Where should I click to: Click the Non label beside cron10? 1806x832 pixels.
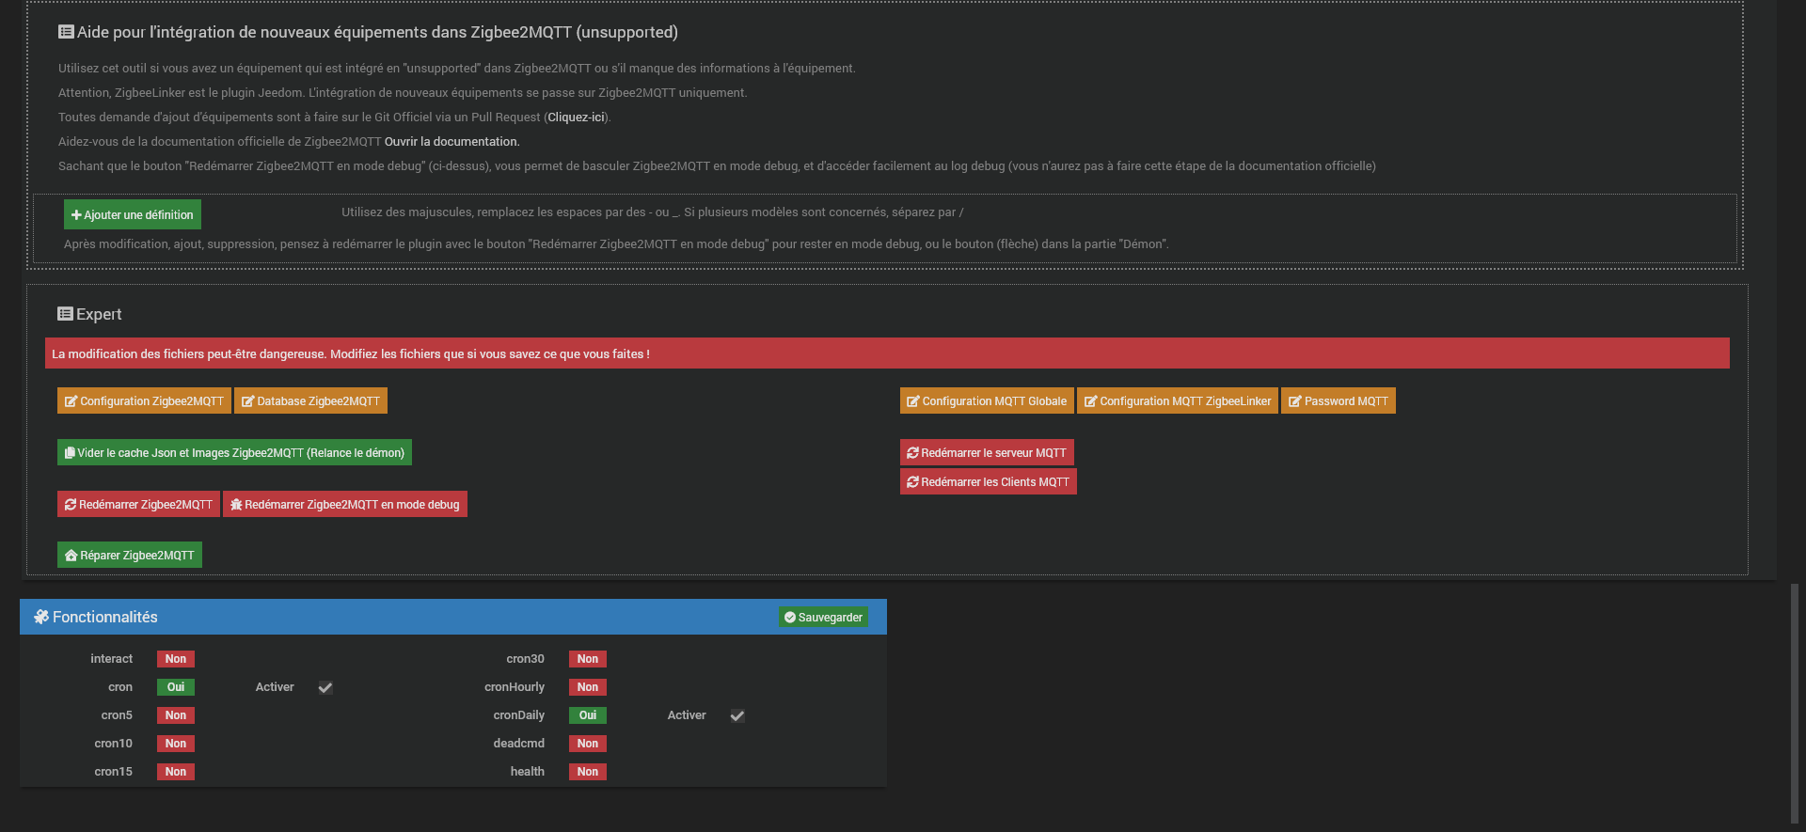(x=176, y=744)
